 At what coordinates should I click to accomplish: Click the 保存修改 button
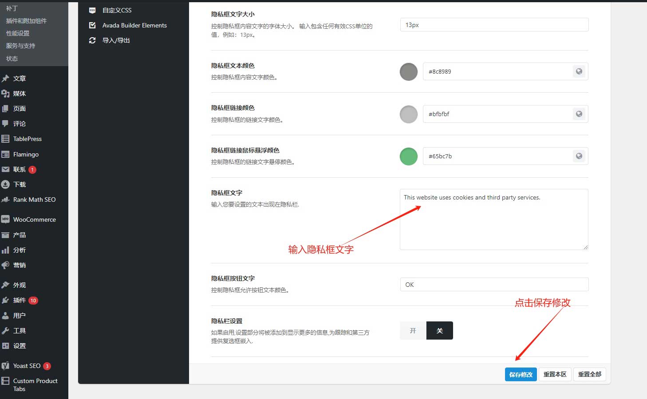[x=521, y=375]
